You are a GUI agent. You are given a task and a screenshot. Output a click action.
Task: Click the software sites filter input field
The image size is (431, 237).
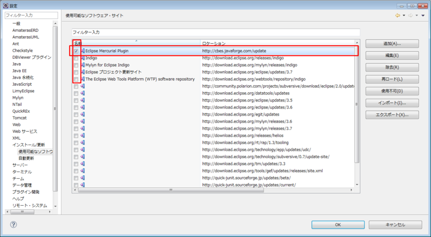[216, 32]
